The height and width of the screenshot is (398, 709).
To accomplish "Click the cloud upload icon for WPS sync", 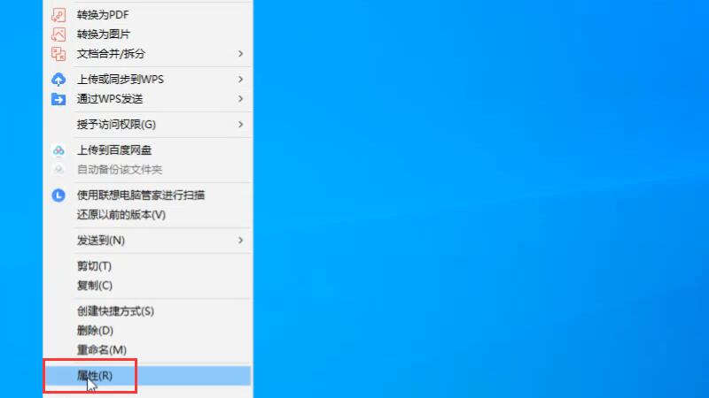I will pyautogui.click(x=58, y=80).
